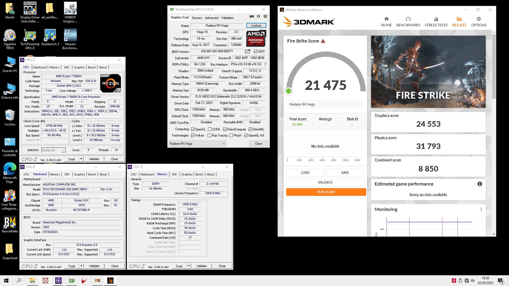Click VALIDATE button in 3DMark
509x286 pixels.
click(x=325, y=182)
